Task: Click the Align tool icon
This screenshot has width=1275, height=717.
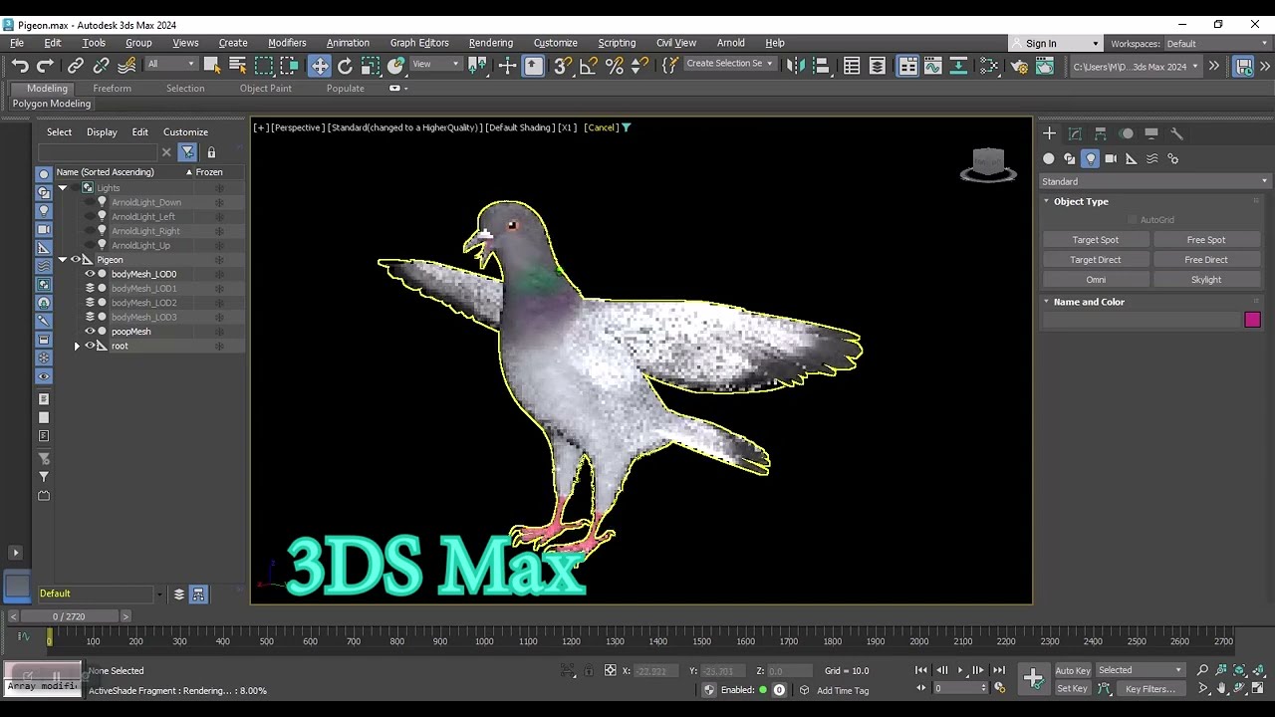Action: [x=821, y=66]
